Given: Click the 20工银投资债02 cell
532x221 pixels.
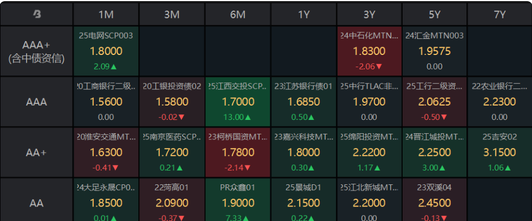Looking at the screenshot, I should coord(172,102).
